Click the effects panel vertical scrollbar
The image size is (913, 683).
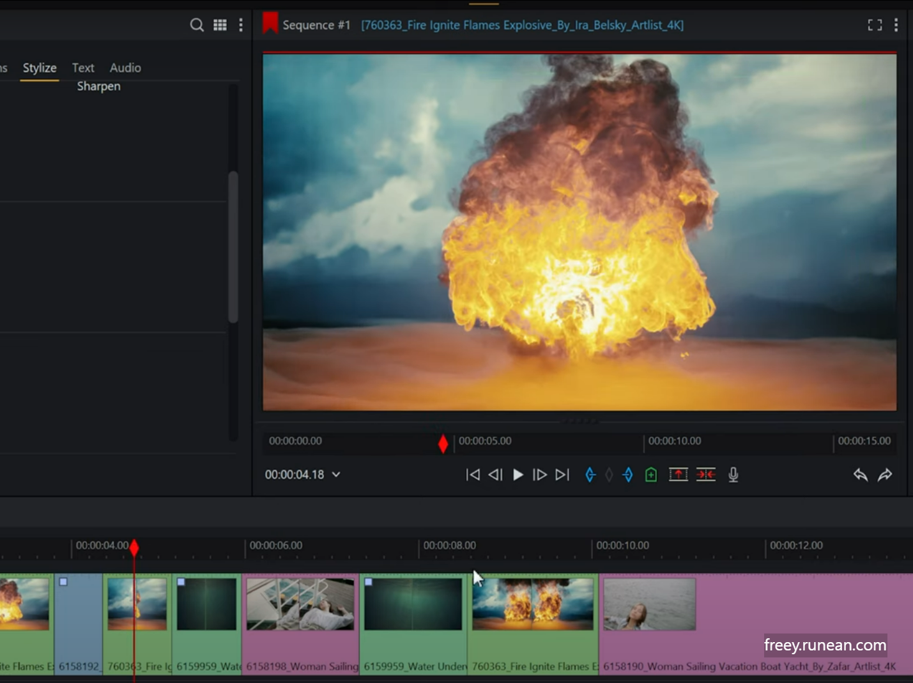click(233, 247)
